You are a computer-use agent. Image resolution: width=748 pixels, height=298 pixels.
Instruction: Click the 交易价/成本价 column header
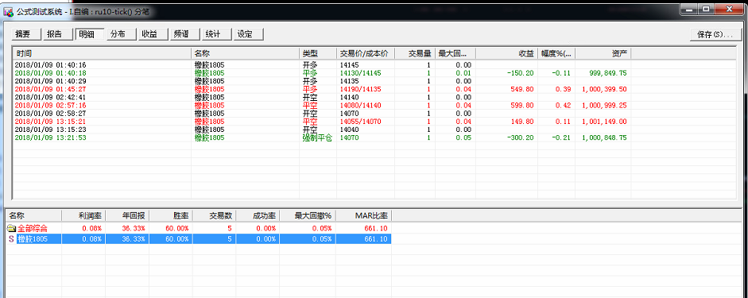pyautogui.click(x=366, y=53)
